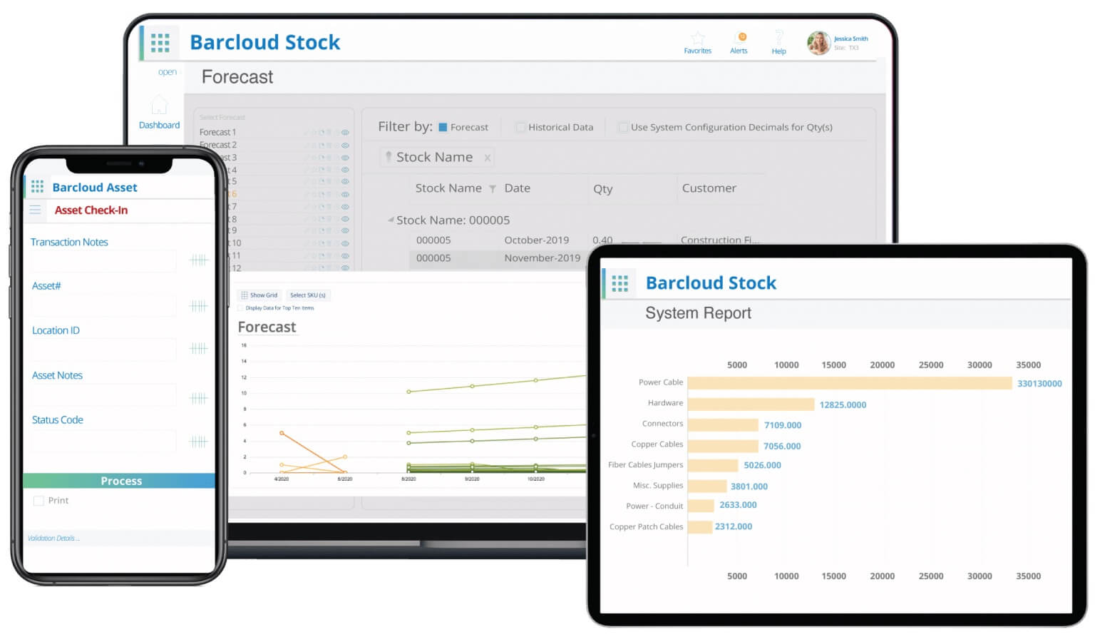Select the November-2019 row in the table

[499, 258]
